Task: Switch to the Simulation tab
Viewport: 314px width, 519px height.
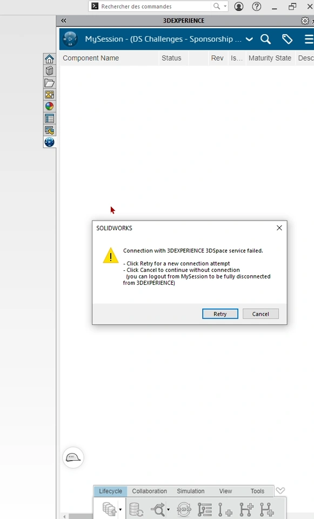Action: tap(191, 491)
